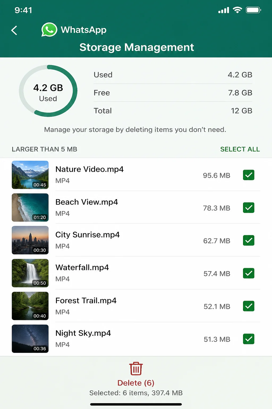Open the Night Sky thumbnail

[x=30, y=339]
